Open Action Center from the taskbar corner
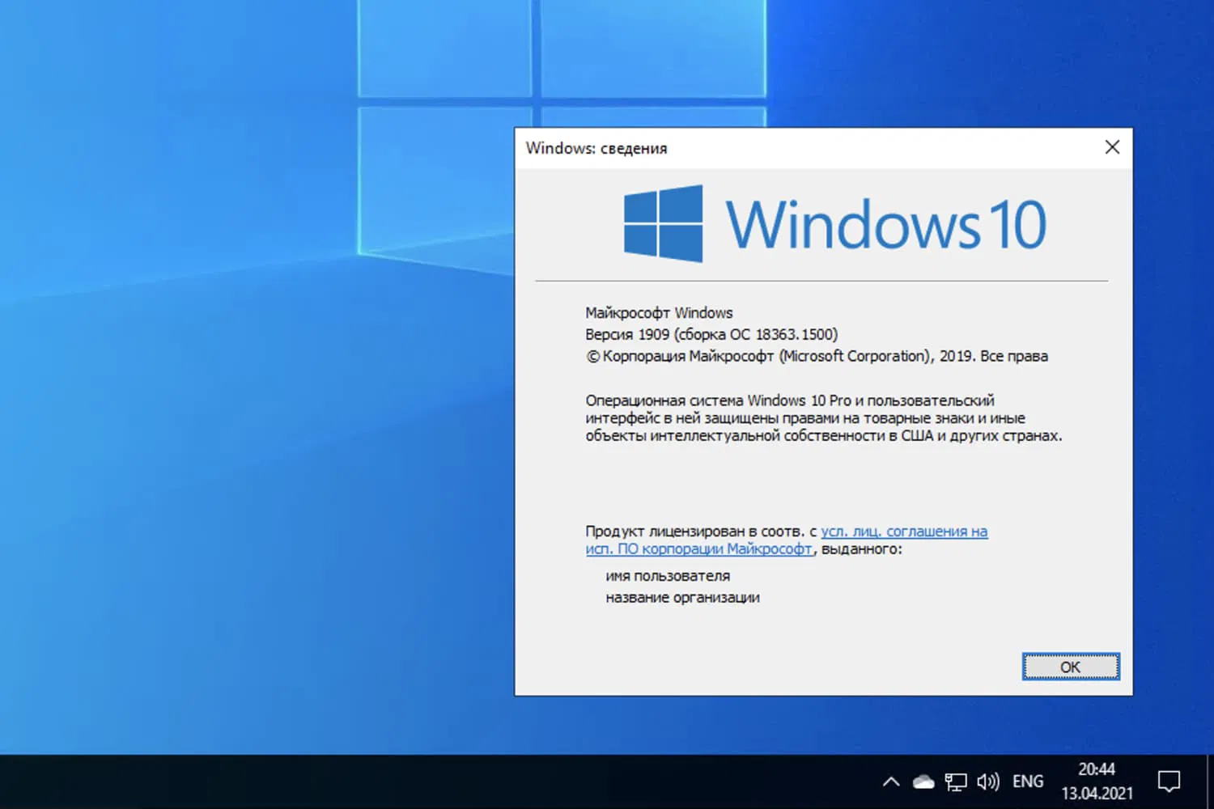The width and height of the screenshot is (1214, 809). [1169, 781]
